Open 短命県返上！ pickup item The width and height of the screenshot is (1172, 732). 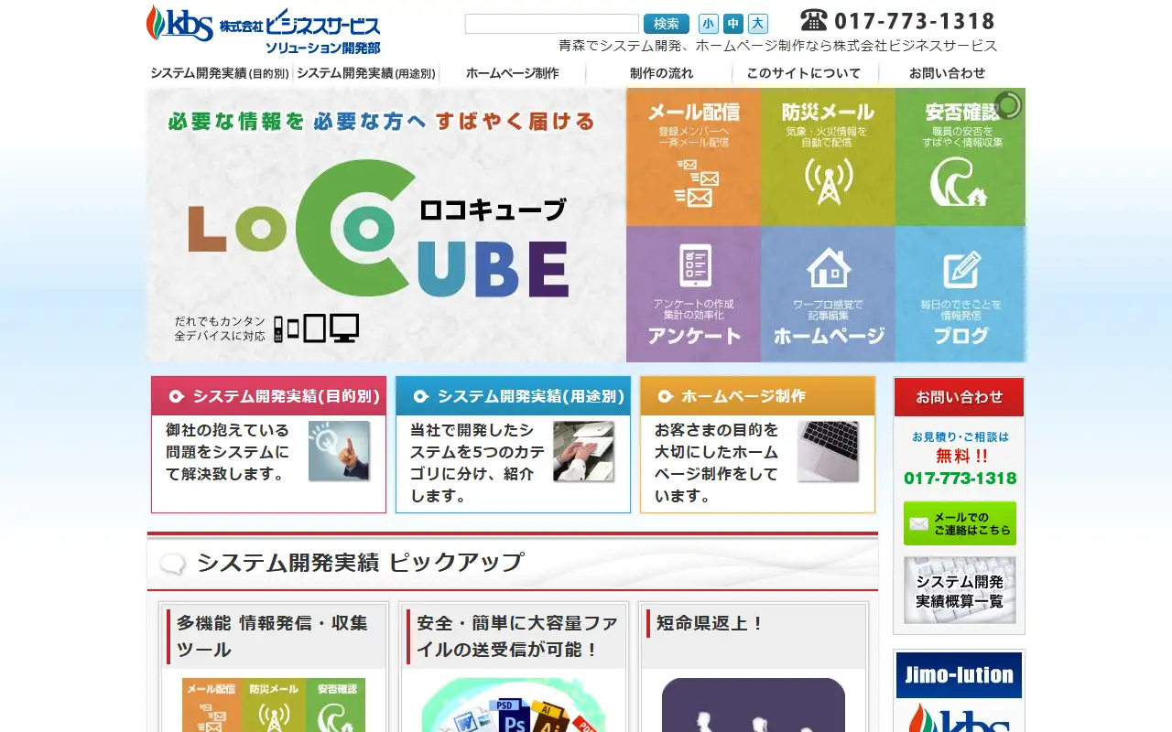710,623
